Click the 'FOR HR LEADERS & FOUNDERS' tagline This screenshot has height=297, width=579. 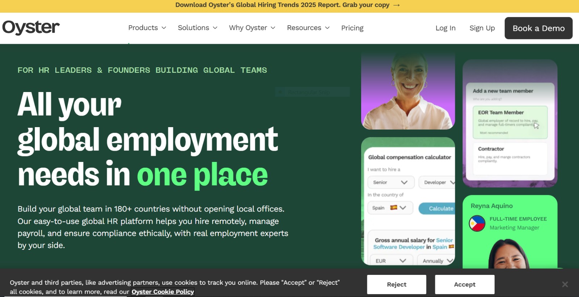click(x=142, y=70)
